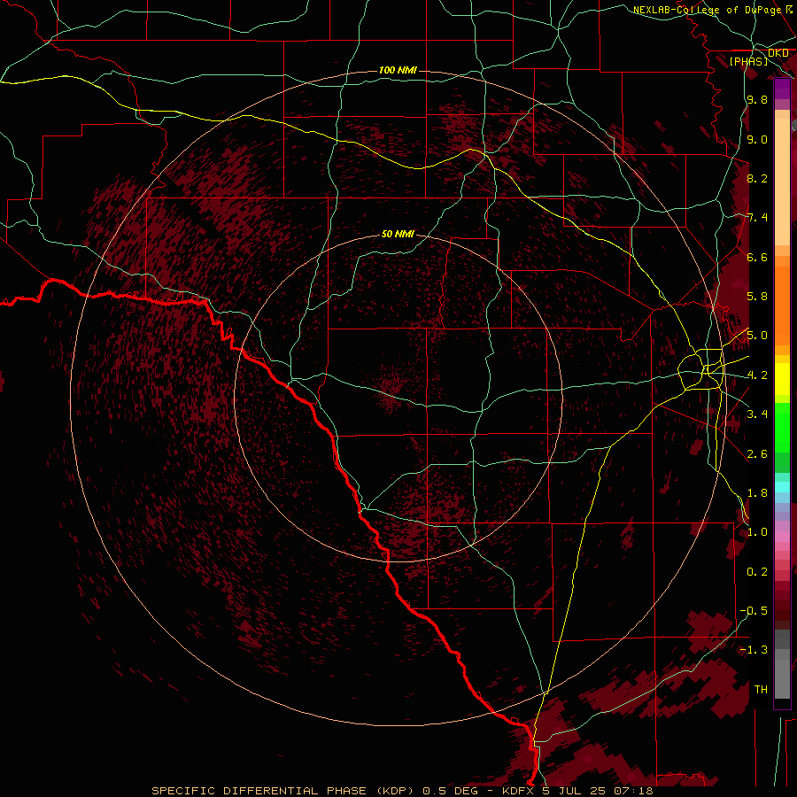Click the 5.0 scale value
The height and width of the screenshot is (797, 797).
[x=757, y=336]
